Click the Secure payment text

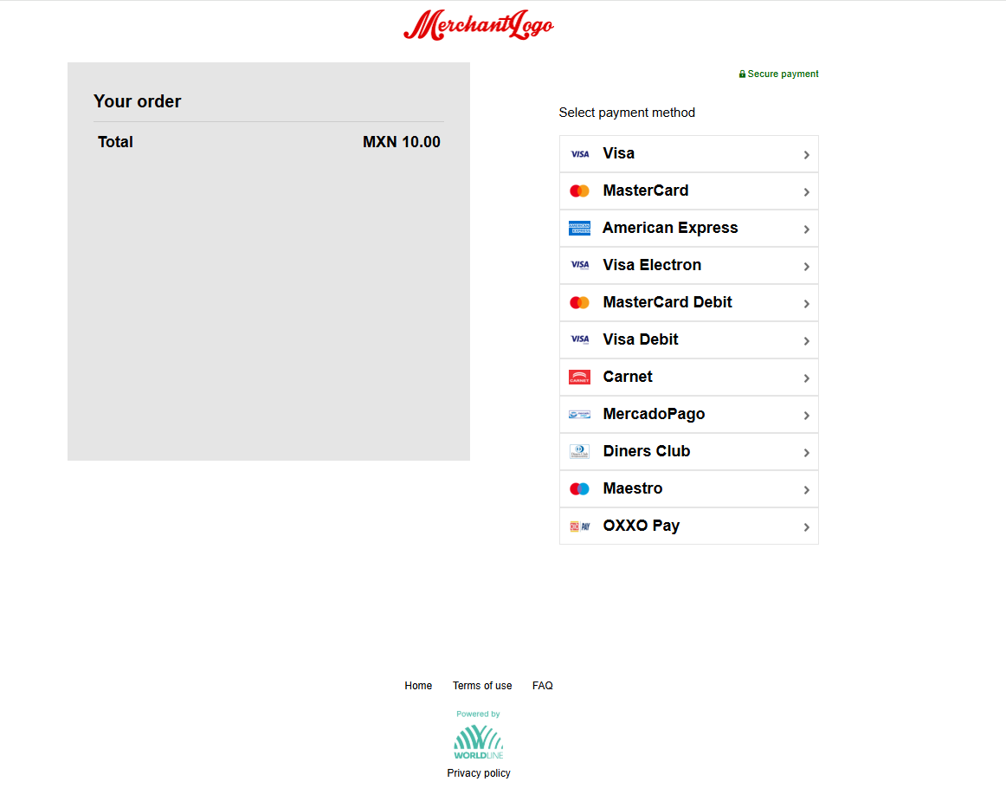coord(783,74)
